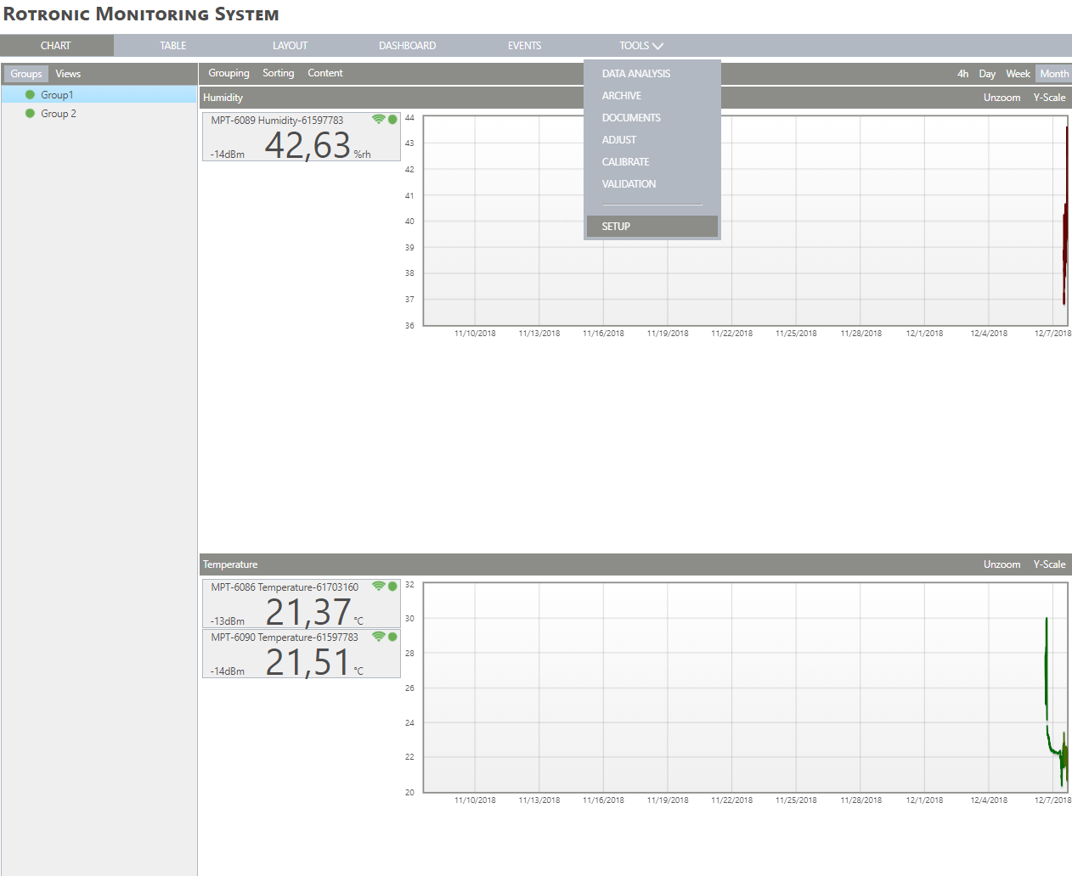This screenshot has width=1072, height=876.
Task: Click the Humidity section header
Action: pyautogui.click(x=635, y=98)
